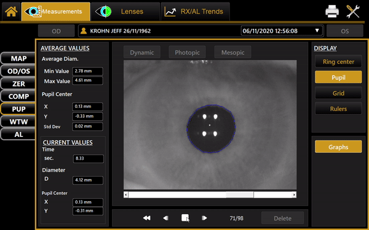
Task: Click the -0.31 mm Y field
Action: point(88,211)
